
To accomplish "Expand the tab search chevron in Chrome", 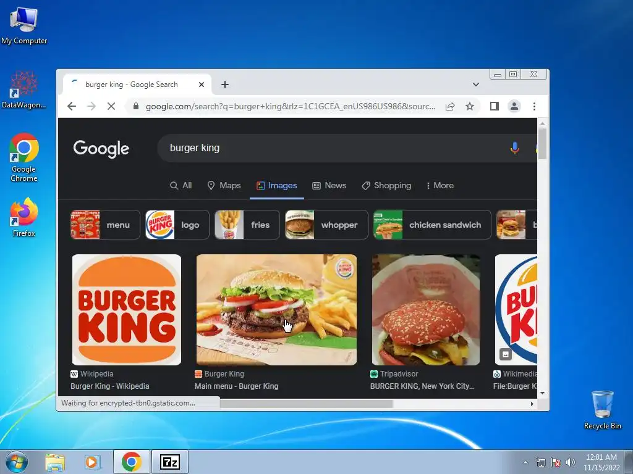I will [x=476, y=85].
